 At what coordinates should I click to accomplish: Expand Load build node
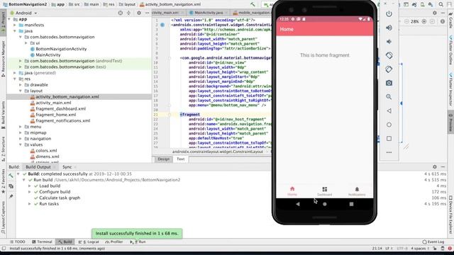click(30, 186)
